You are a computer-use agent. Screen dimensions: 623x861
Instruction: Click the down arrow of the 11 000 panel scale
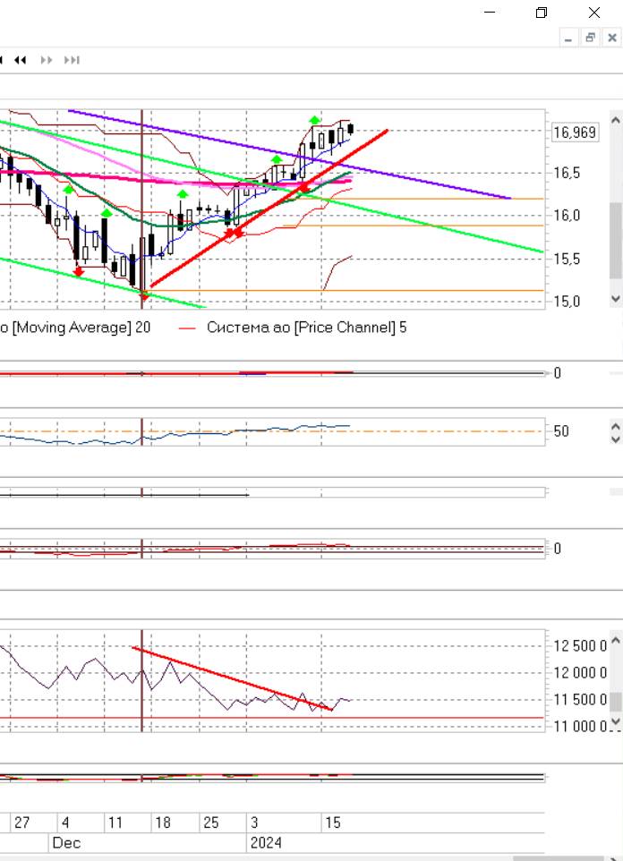point(616,722)
